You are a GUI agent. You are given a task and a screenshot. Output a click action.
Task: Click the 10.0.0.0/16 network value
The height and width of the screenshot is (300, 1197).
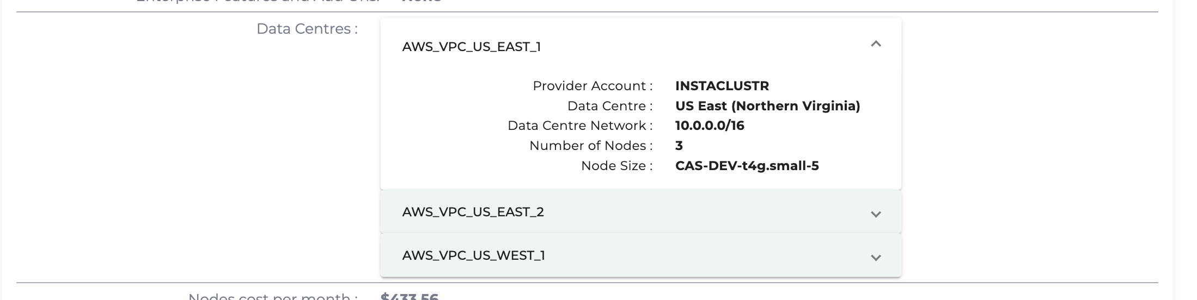[x=709, y=126]
